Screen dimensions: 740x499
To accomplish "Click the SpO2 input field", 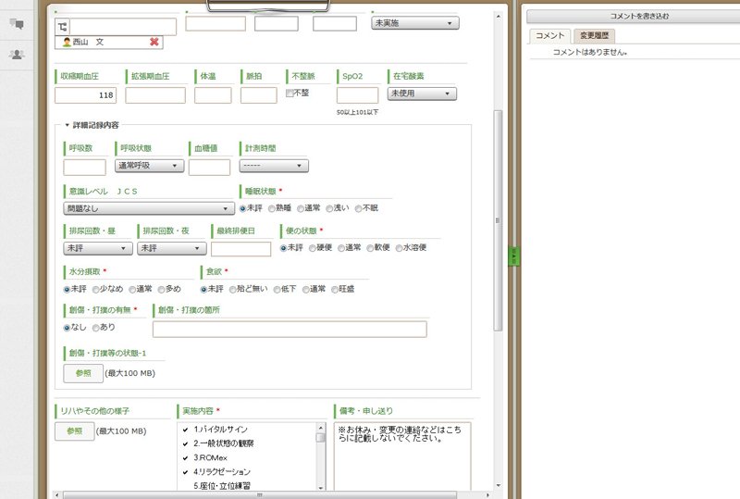I will pos(357,95).
